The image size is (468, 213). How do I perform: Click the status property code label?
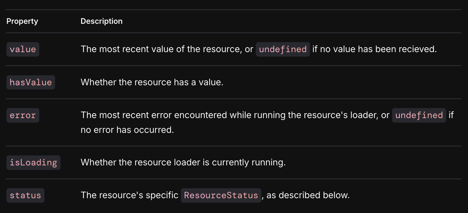[x=25, y=195]
